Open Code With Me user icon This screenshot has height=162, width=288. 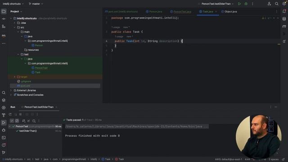269,4
